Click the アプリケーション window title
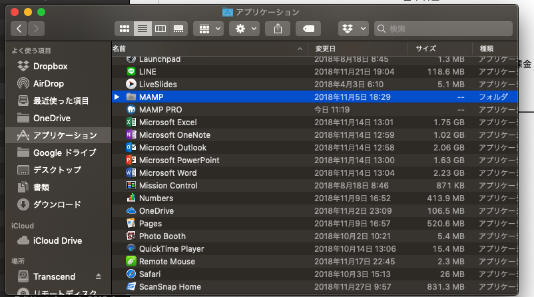 (268, 12)
